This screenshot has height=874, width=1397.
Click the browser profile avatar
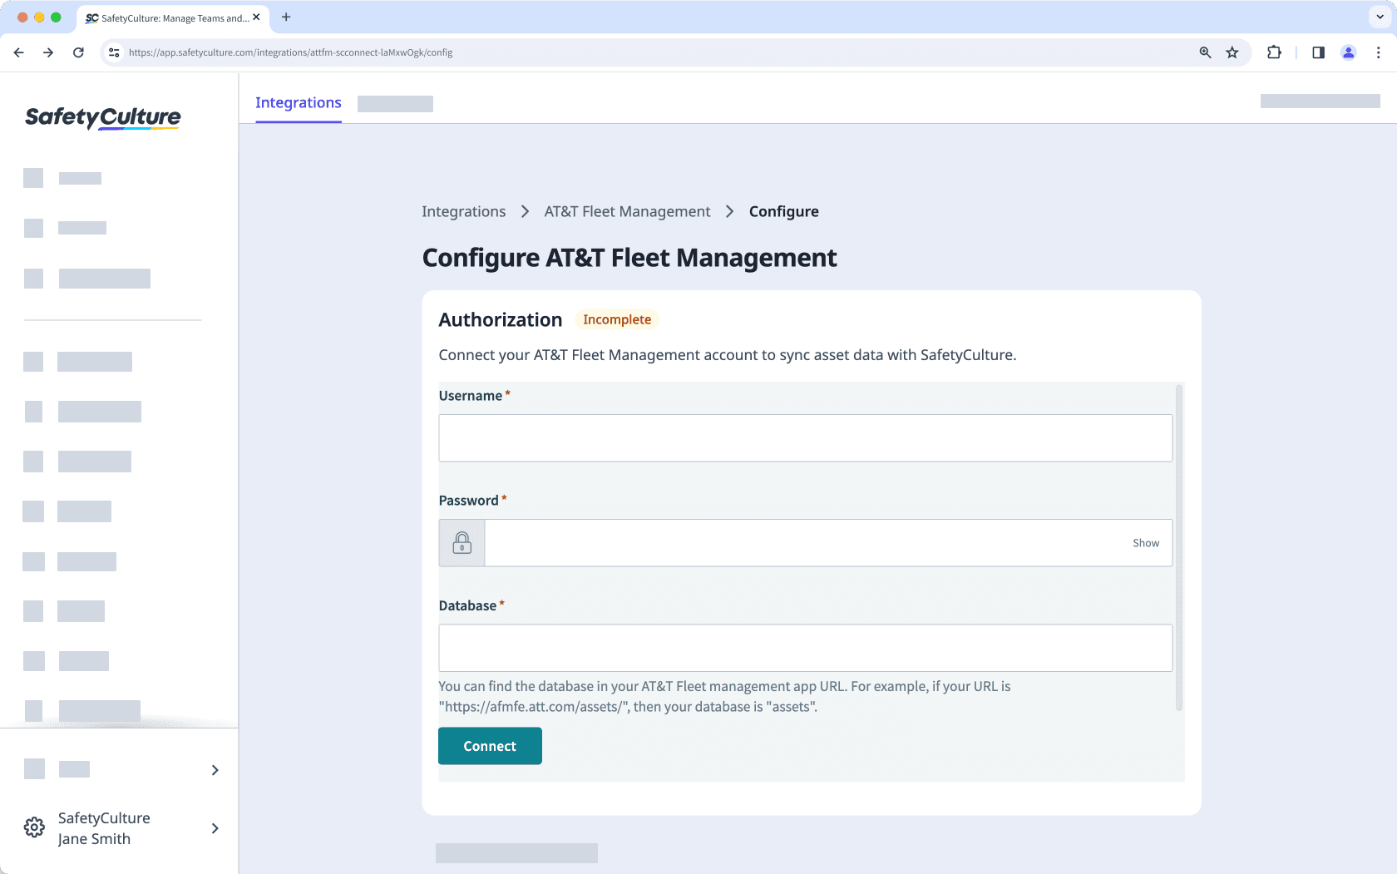(x=1348, y=52)
